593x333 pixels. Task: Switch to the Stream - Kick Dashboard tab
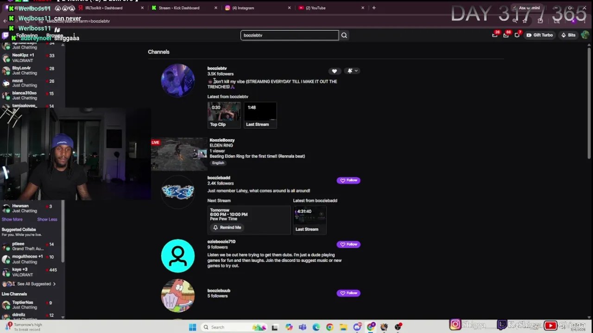pyautogui.click(x=183, y=8)
